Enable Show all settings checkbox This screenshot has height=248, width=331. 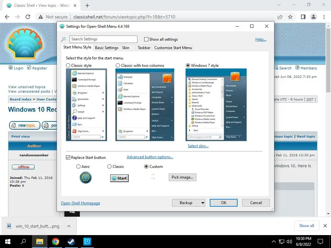pos(146,39)
